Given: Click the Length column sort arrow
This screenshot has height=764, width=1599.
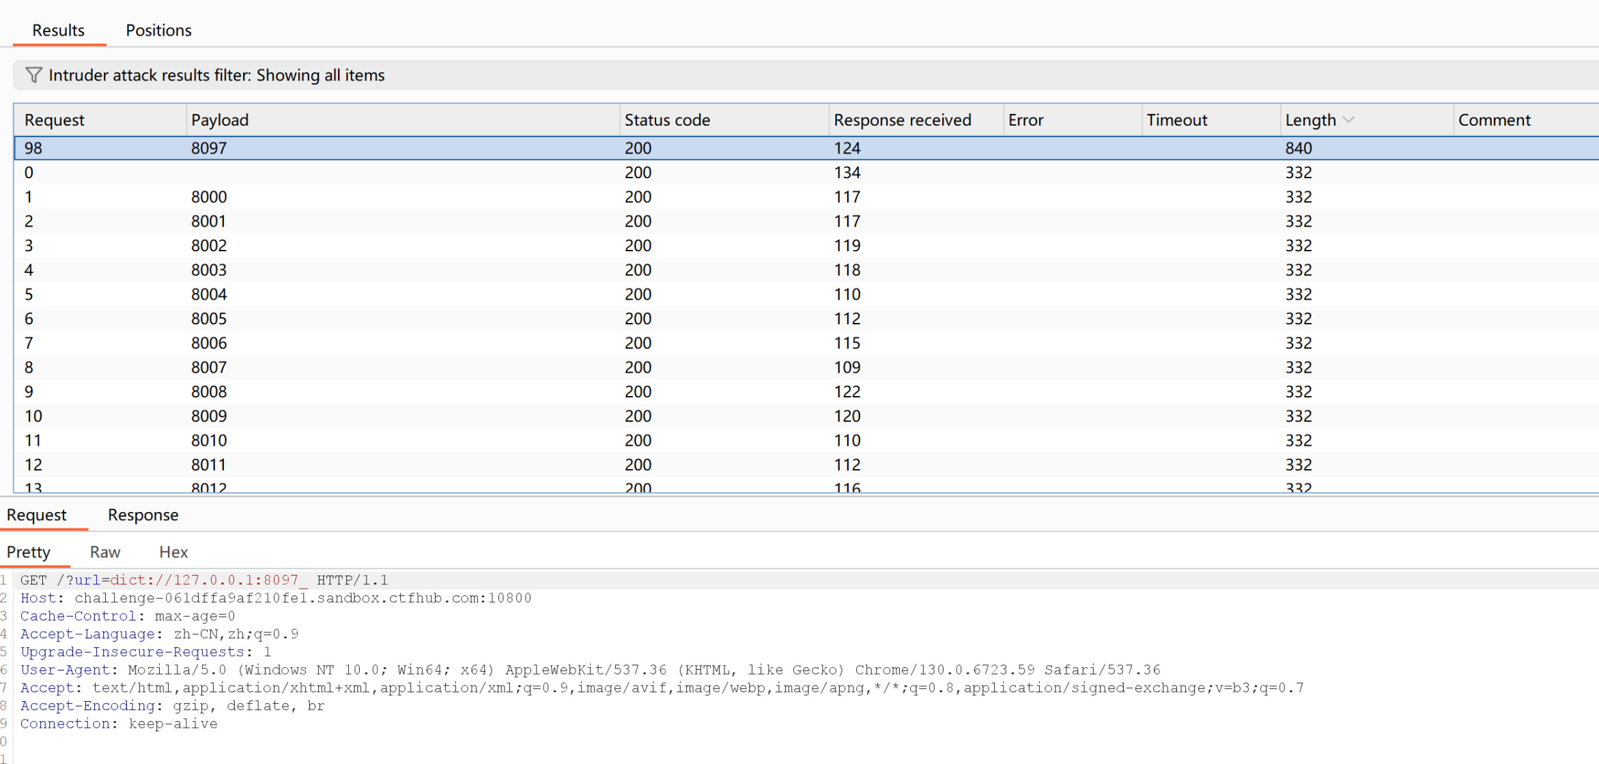Looking at the screenshot, I should pos(1348,120).
